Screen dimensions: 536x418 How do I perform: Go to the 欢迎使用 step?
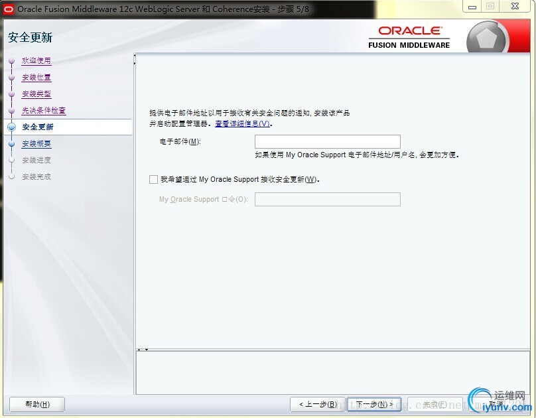[x=36, y=61]
